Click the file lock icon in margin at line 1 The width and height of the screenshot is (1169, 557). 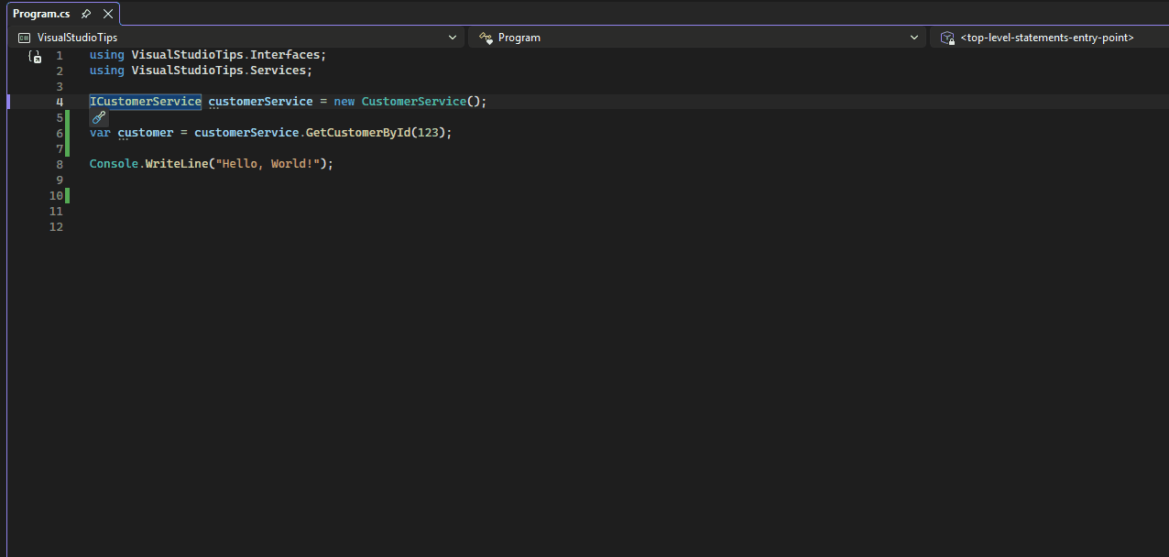pyautogui.click(x=35, y=57)
